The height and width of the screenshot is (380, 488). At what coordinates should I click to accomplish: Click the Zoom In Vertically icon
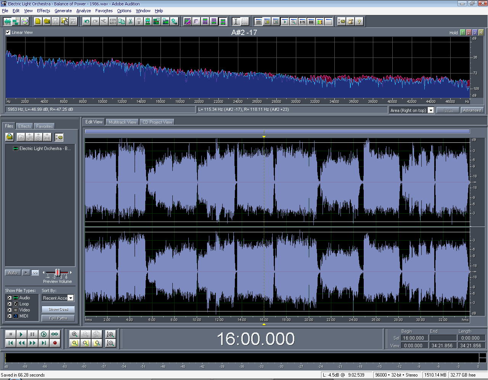coord(111,334)
